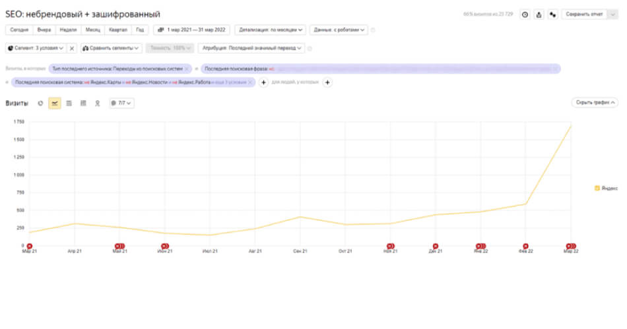Open Точность: 100% dropdown

(x=170, y=48)
